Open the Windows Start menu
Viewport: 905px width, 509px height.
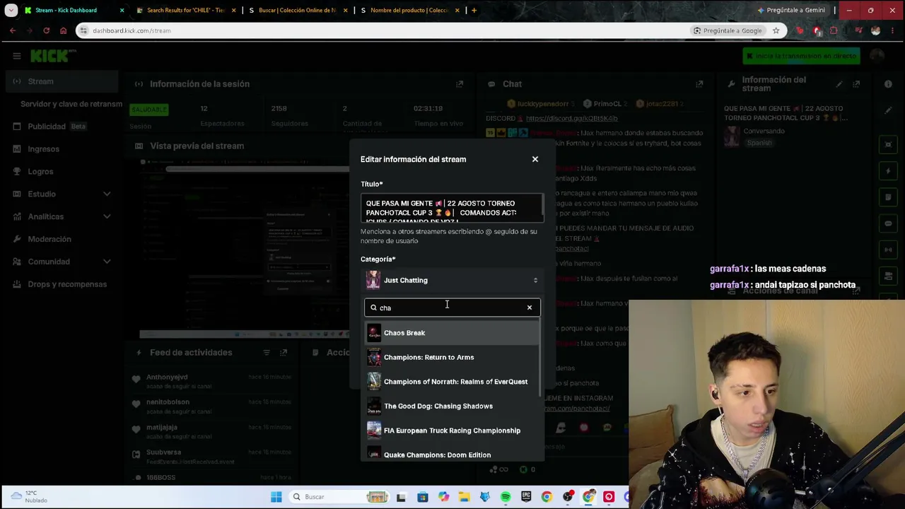point(276,497)
